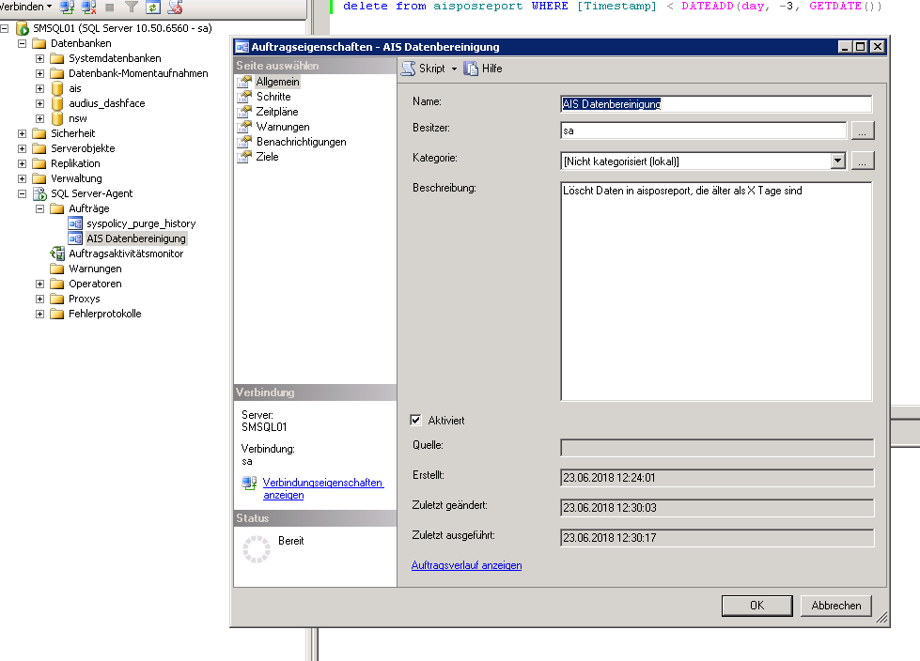920x661 pixels.
Task: Open the Hilfe help icon in dialog
Action: pos(472,69)
